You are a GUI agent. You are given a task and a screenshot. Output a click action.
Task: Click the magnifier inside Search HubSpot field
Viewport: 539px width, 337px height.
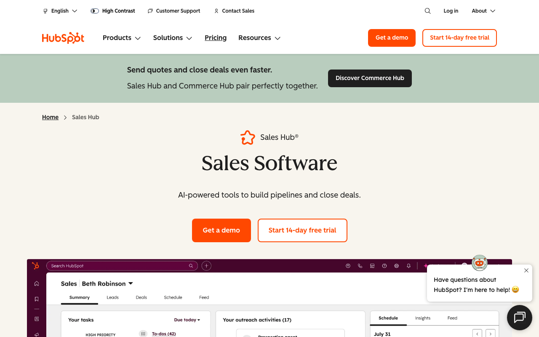click(191, 266)
